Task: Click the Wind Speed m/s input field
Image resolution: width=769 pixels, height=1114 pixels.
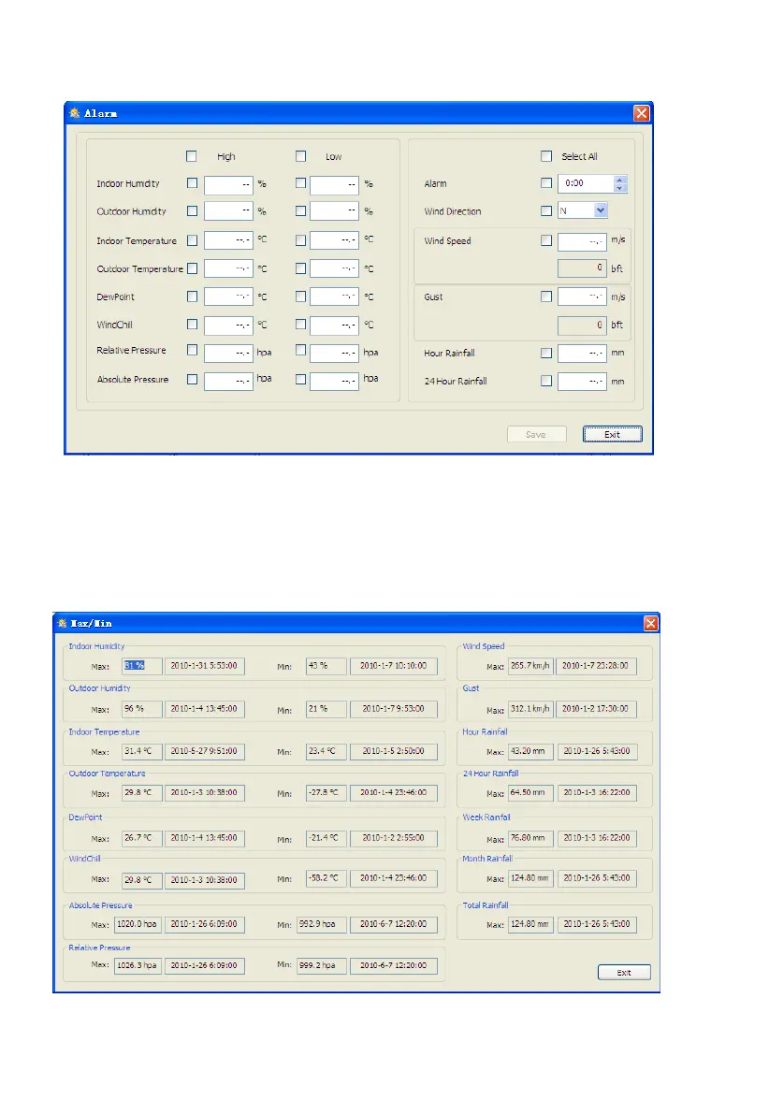Action: pyautogui.click(x=582, y=242)
